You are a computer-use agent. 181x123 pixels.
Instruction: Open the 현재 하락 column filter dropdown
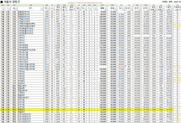tap(163, 9)
